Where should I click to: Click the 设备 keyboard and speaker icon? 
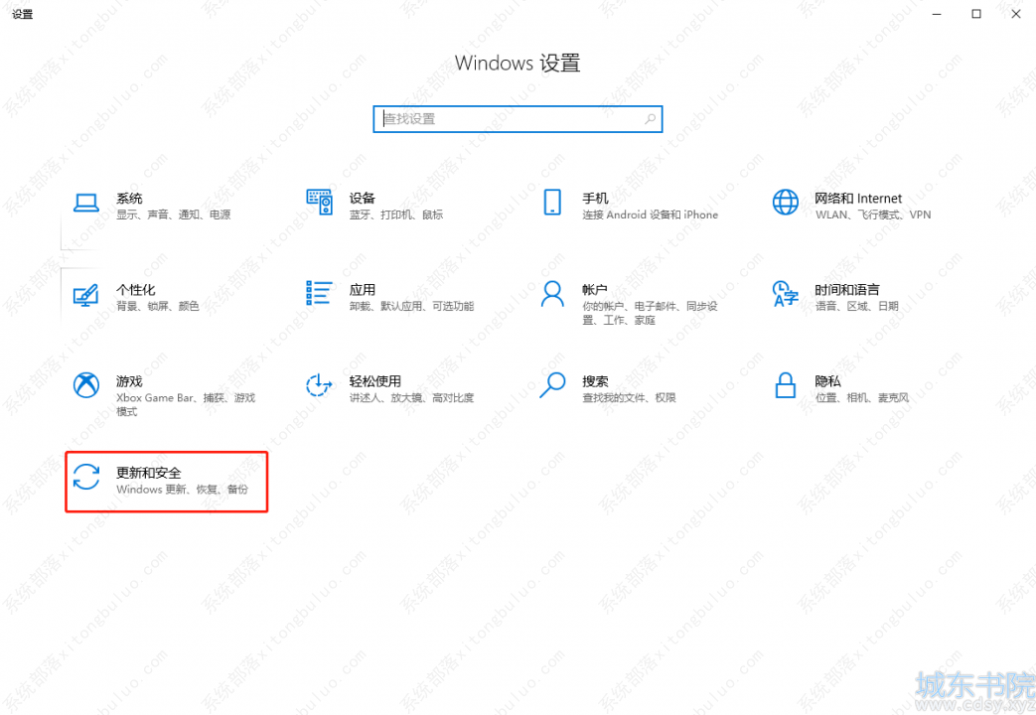point(319,203)
